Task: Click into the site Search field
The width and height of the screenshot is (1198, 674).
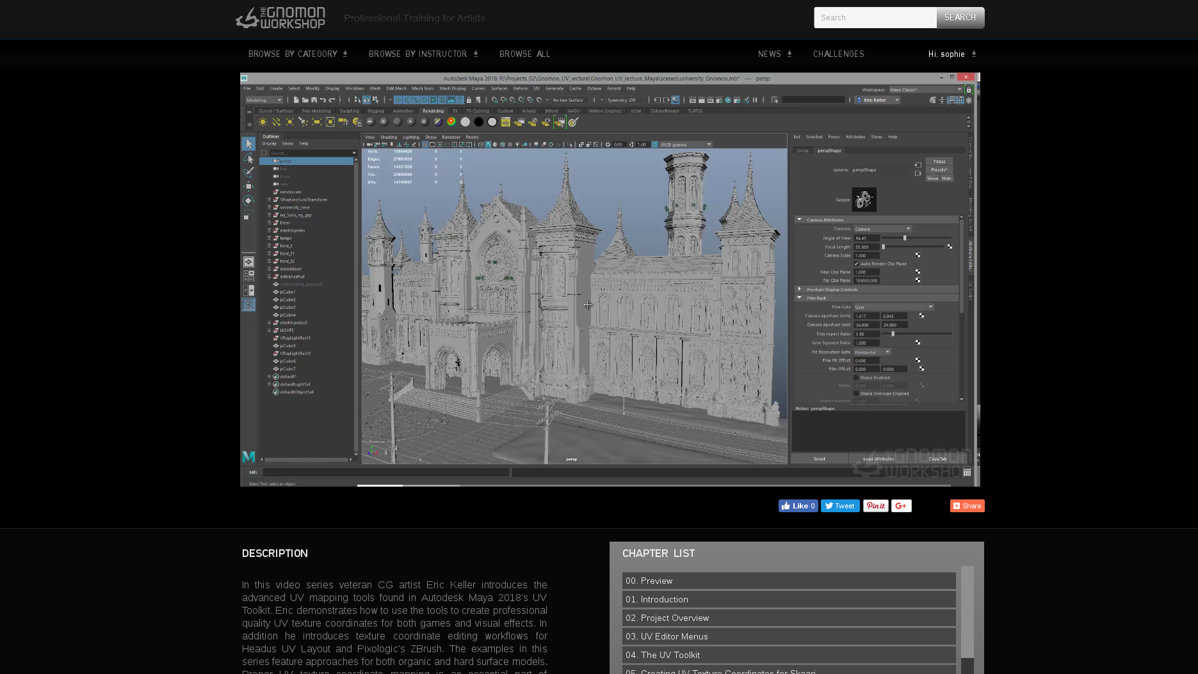Action: 875,18
